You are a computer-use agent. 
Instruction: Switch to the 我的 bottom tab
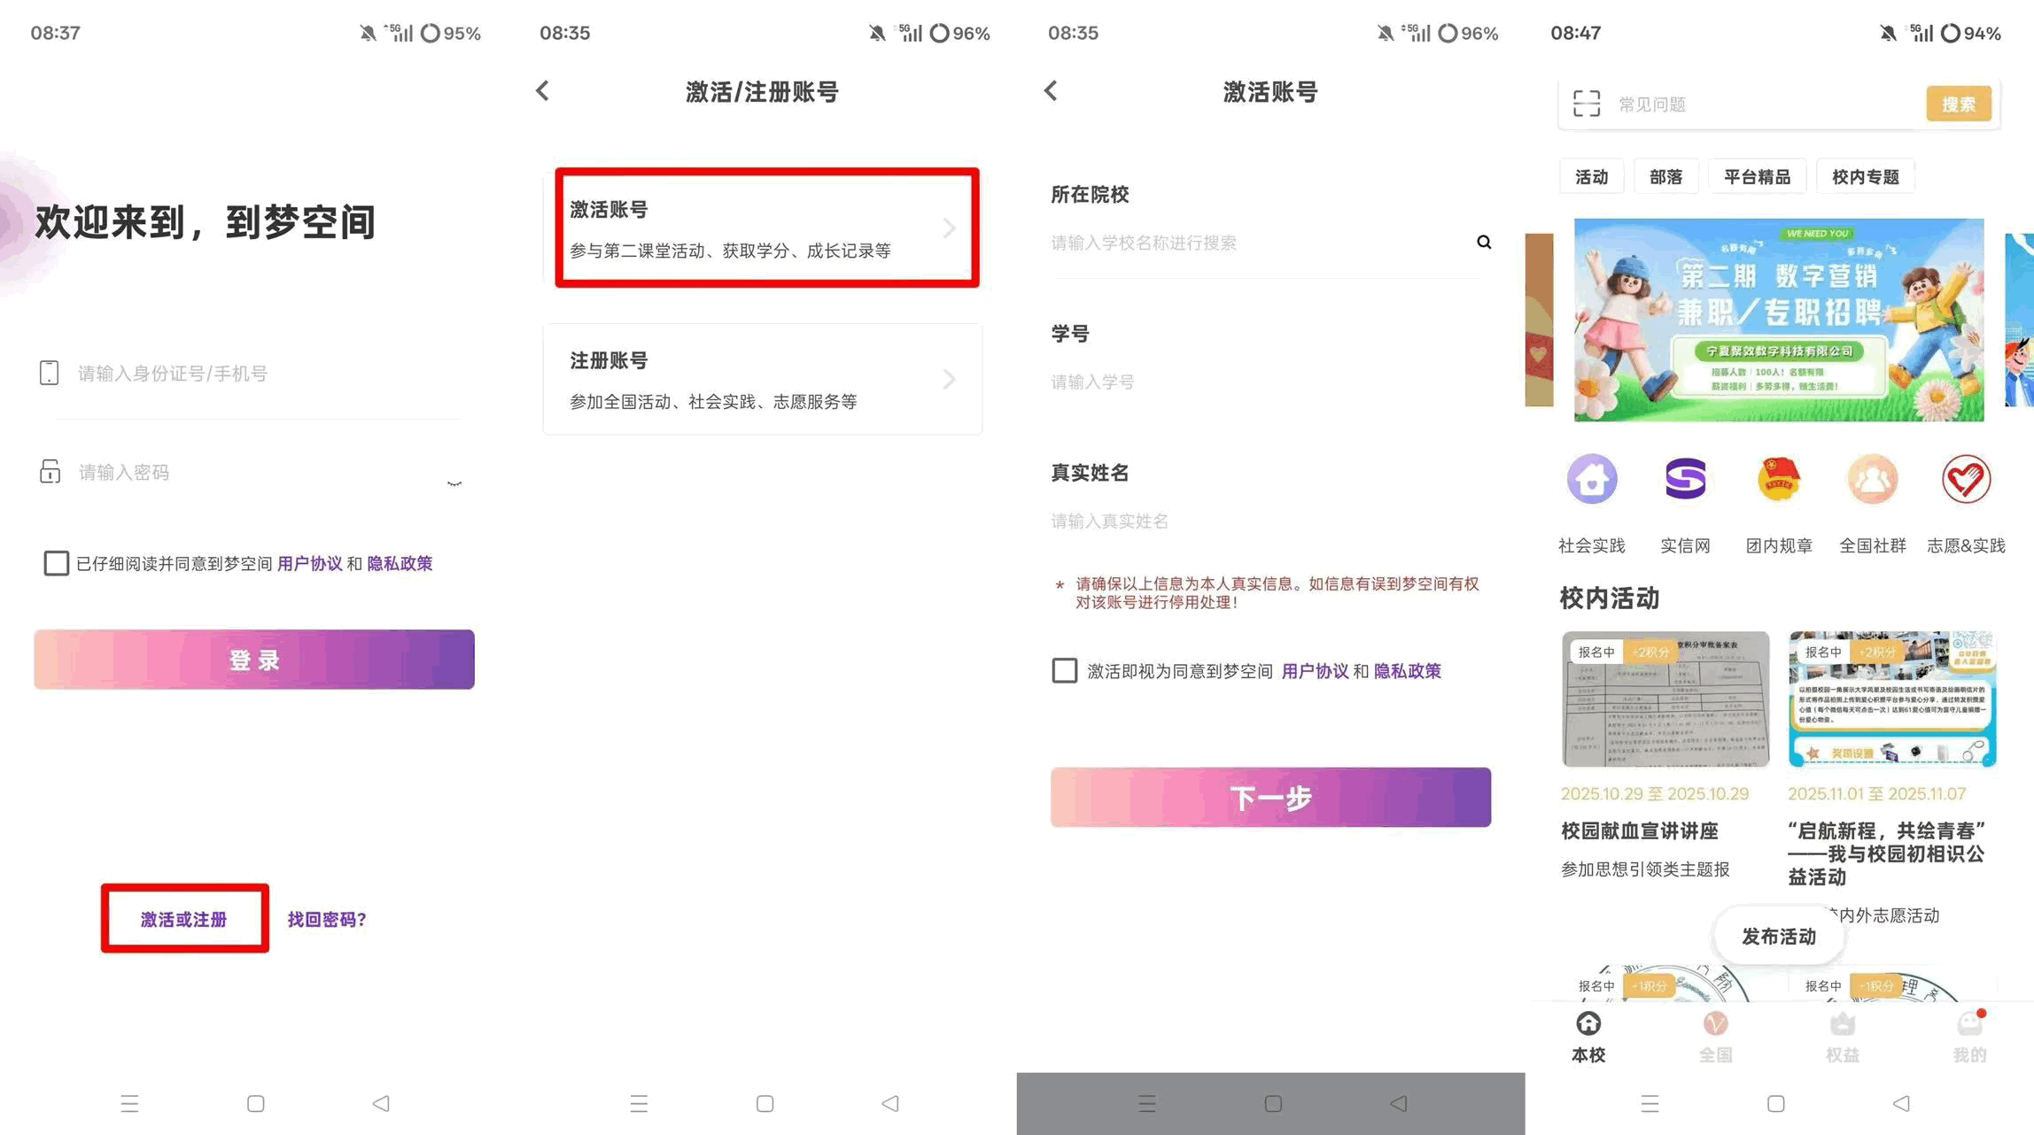coord(1968,1036)
